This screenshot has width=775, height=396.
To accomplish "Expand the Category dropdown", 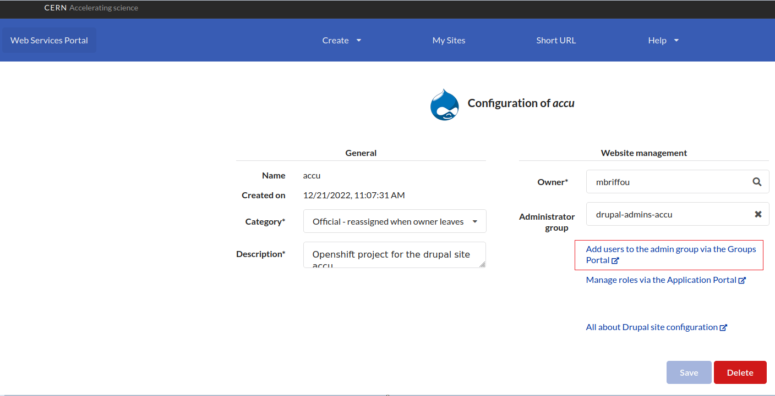I will point(395,221).
